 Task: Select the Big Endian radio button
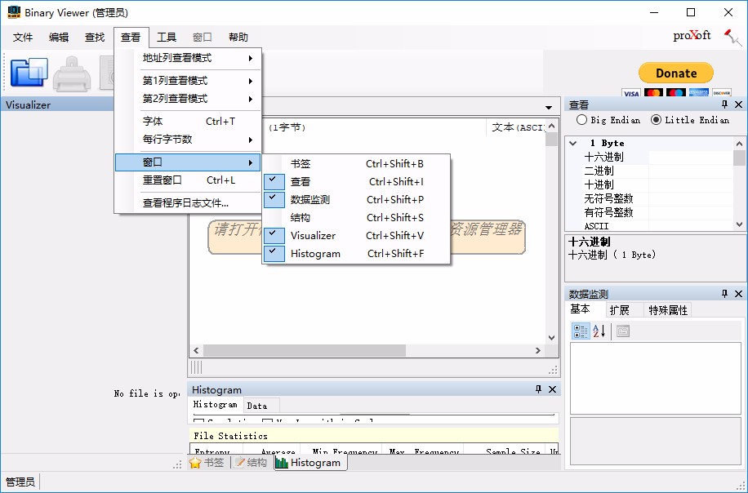point(582,120)
